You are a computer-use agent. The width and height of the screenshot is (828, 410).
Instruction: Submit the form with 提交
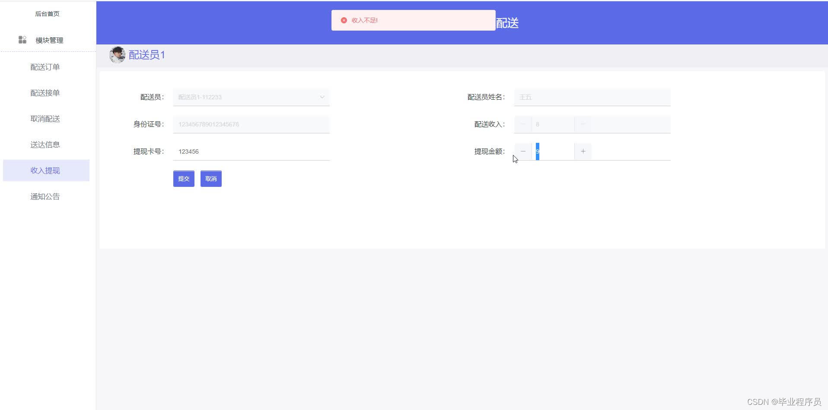coord(184,179)
